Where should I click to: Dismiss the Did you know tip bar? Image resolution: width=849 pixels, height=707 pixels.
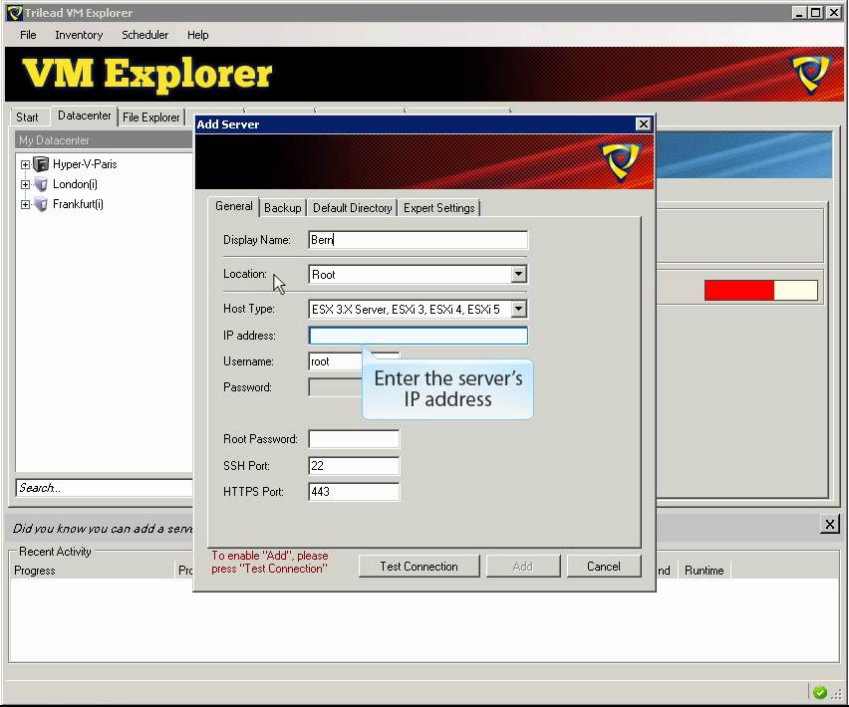click(x=829, y=524)
